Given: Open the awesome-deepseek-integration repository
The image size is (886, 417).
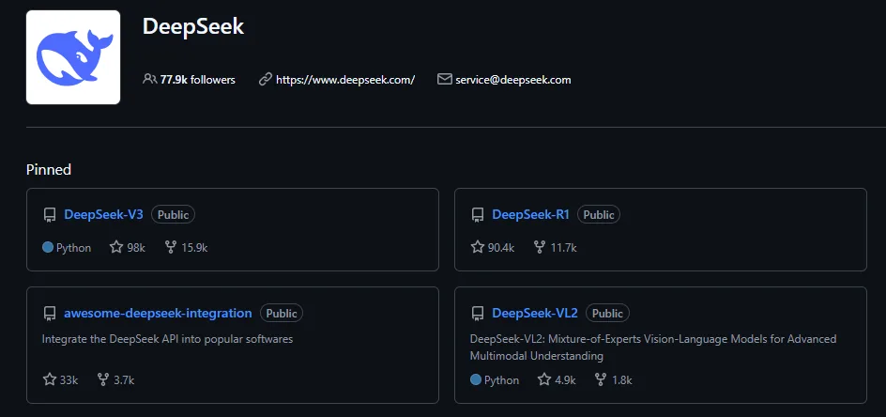Looking at the screenshot, I should [x=158, y=313].
